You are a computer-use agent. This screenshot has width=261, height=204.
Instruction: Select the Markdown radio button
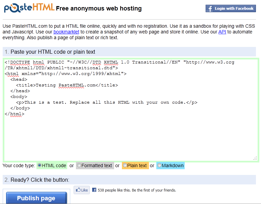click(159, 165)
